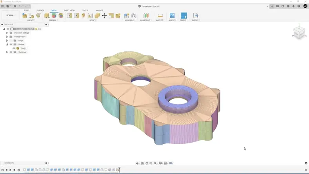Select Create Mesh Section Sketch tool
Image resolution: width=309 pixels, height=174 pixels.
coord(38,15)
